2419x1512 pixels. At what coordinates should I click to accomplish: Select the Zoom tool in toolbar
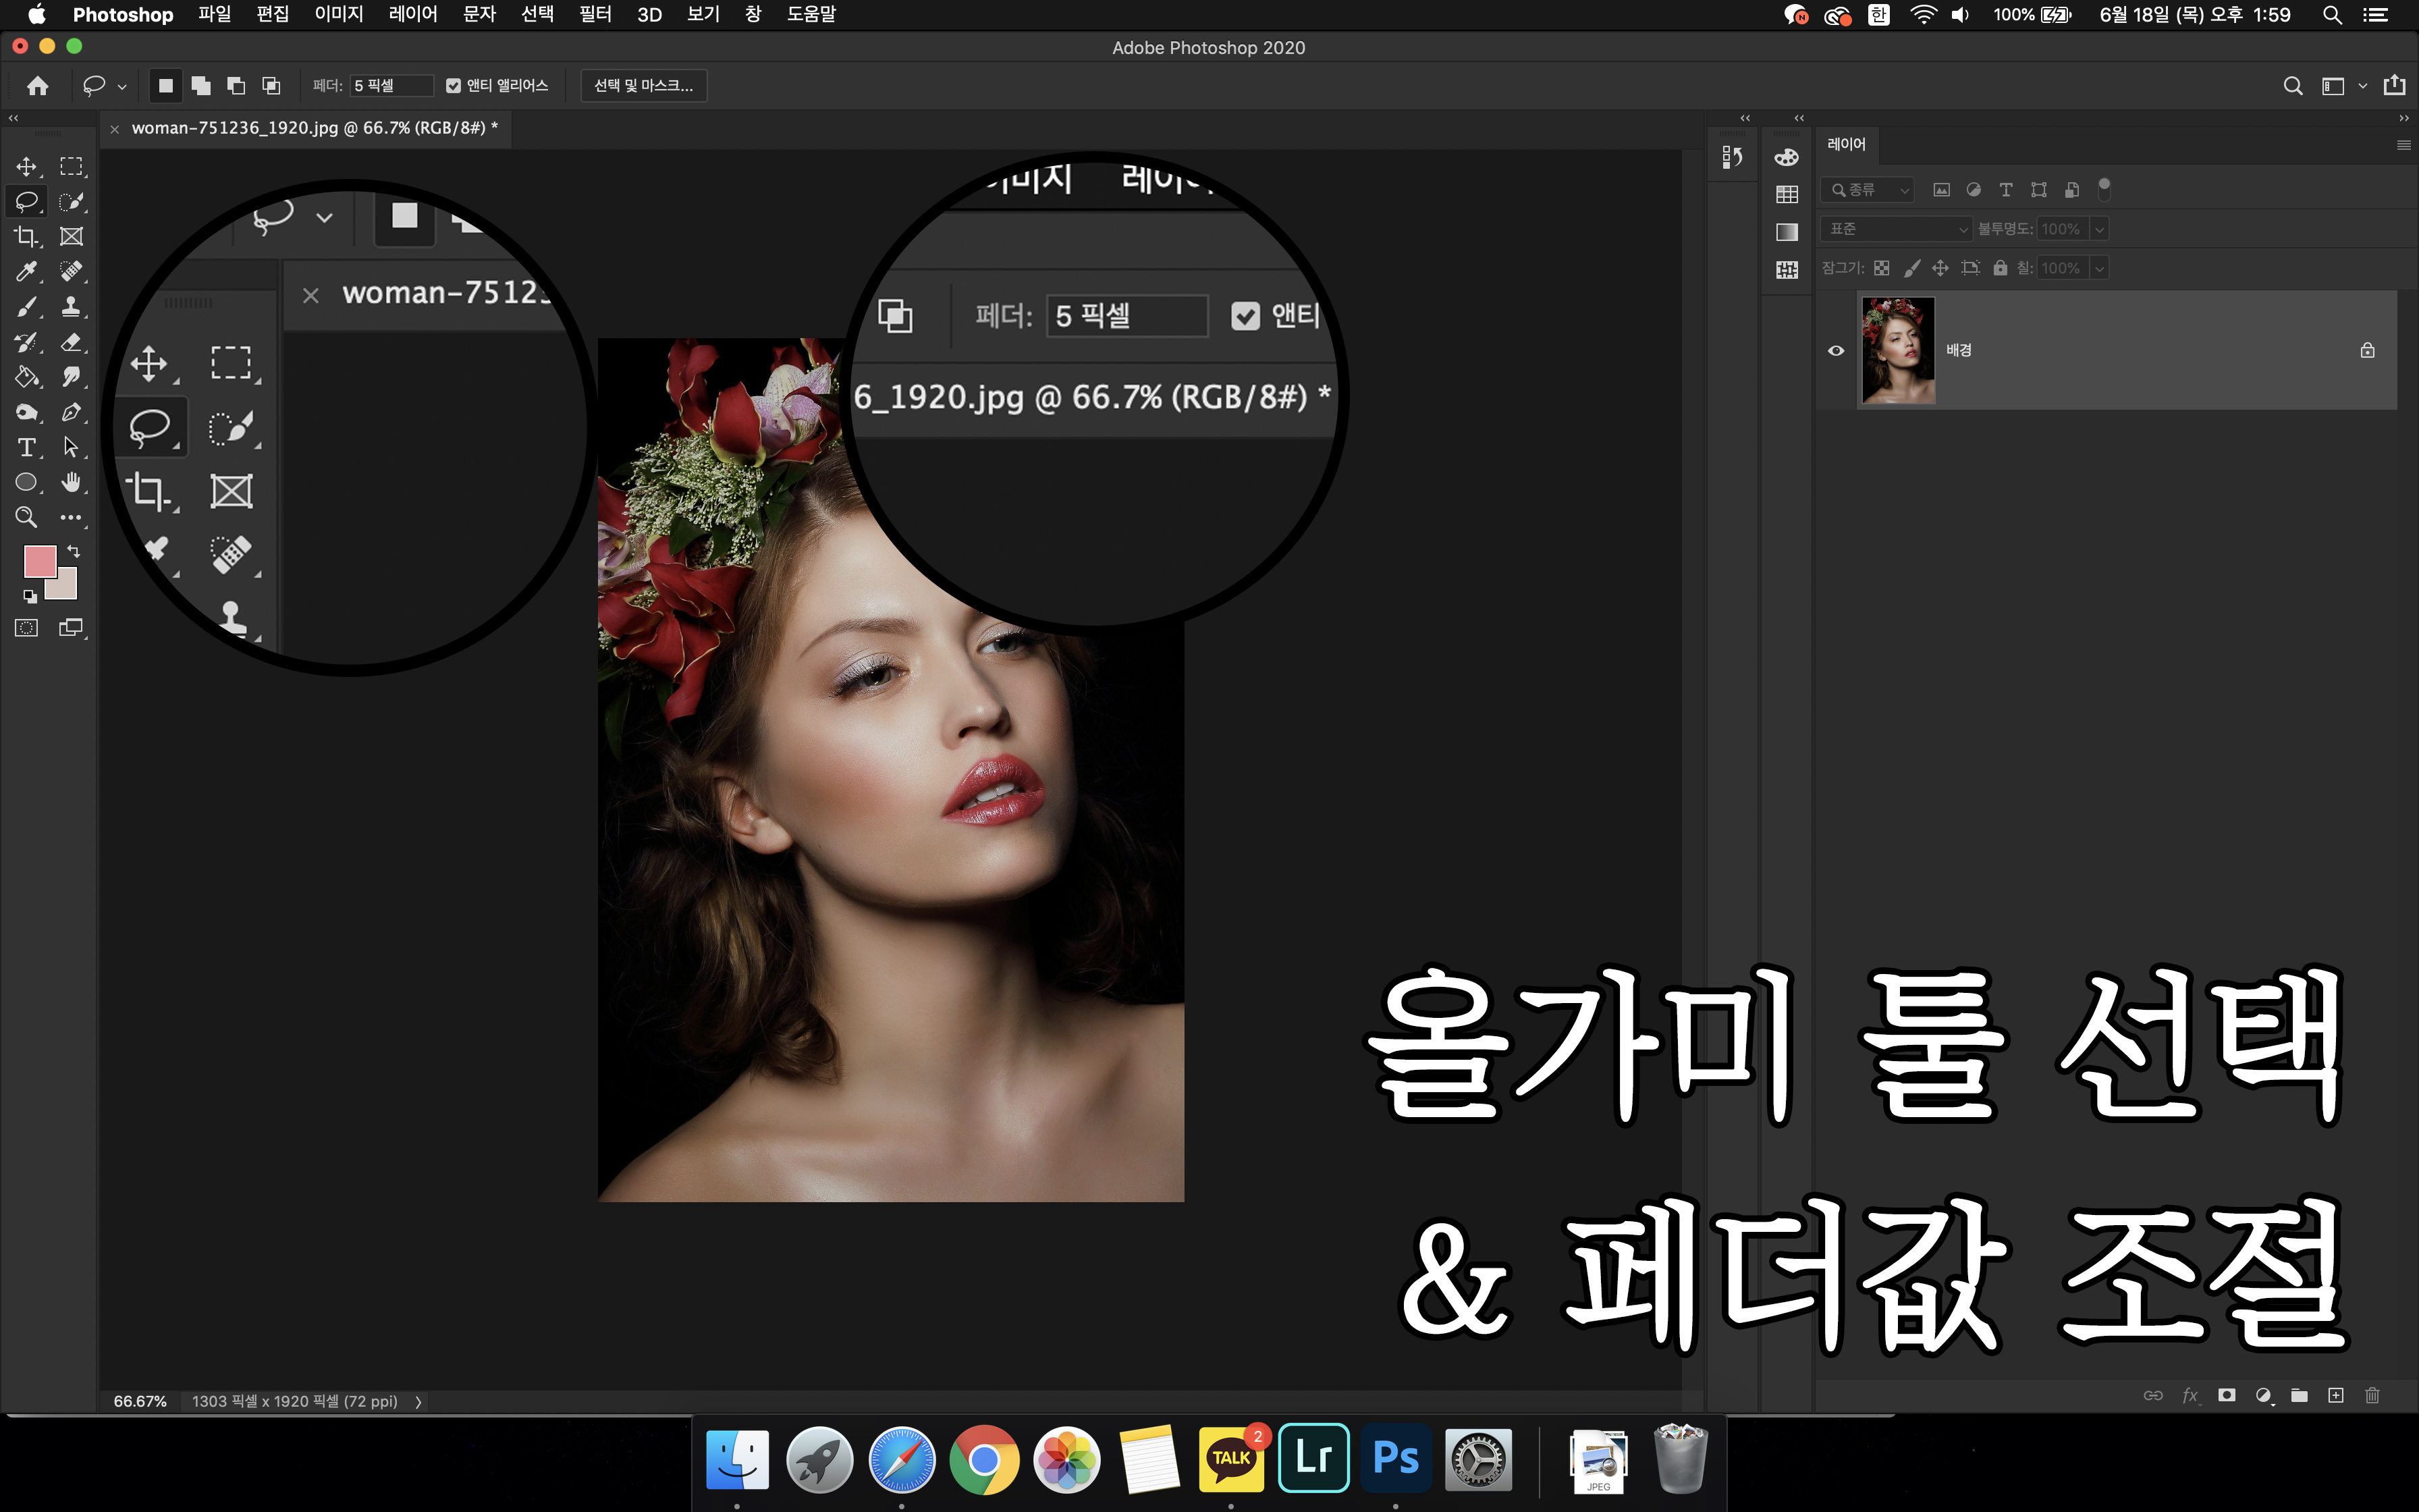(26, 517)
